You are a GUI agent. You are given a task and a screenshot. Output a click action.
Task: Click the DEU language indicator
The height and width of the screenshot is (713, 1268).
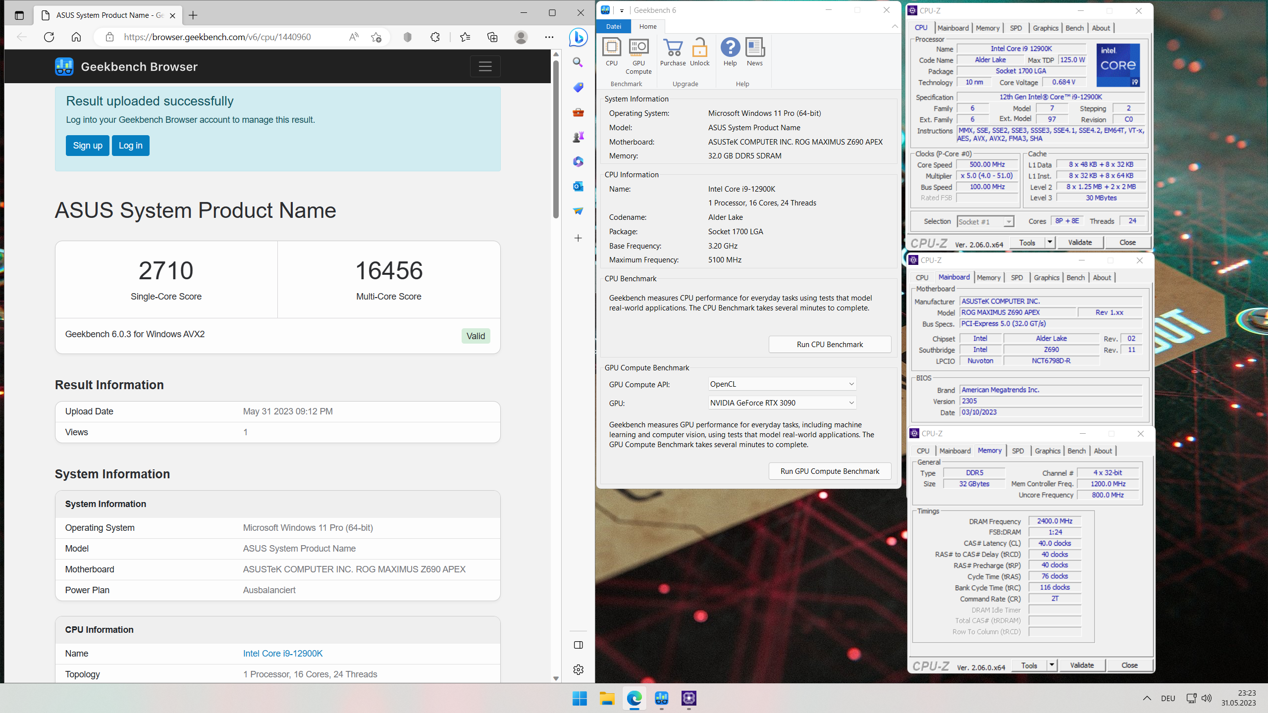point(1168,698)
